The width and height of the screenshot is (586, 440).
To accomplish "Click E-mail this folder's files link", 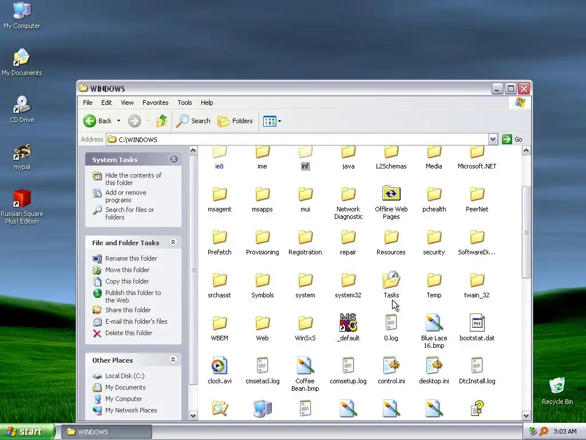I will point(136,321).
